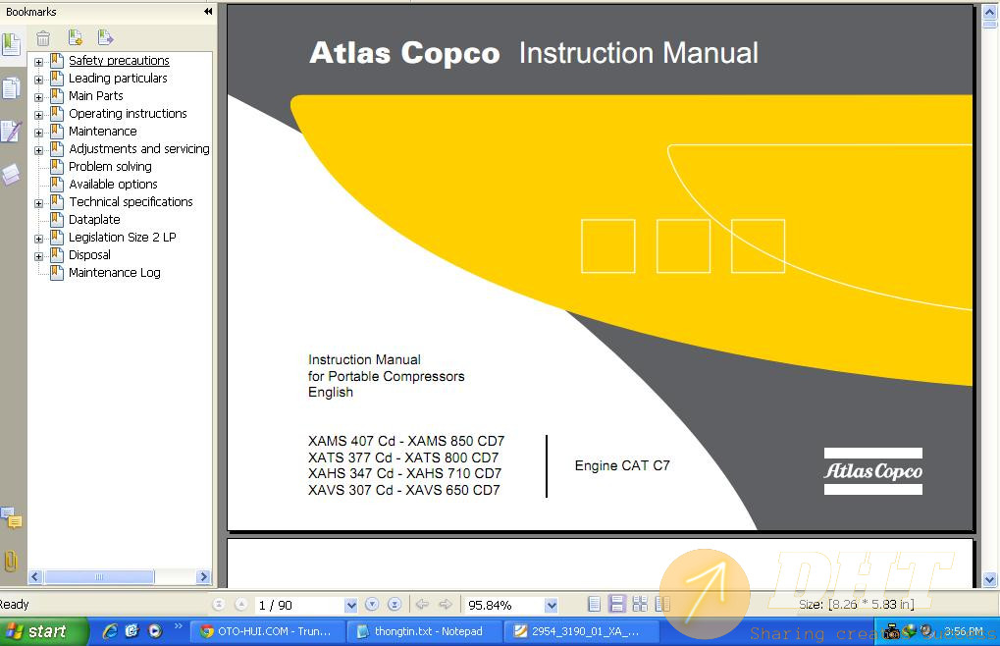Click the next view forward arrow

click(x=446, y=604)
